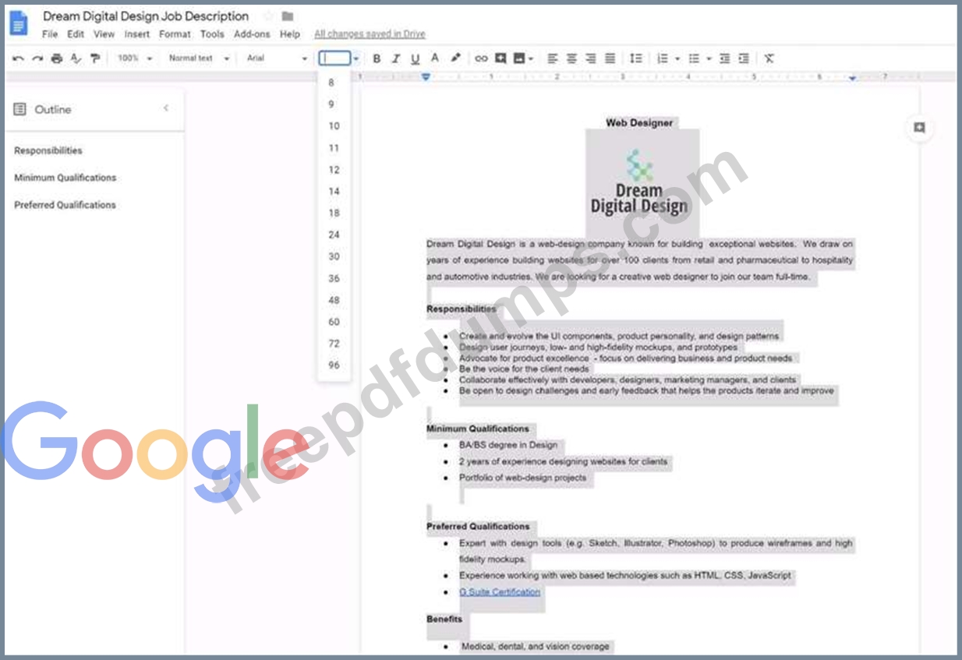Choose font size 48
This screenshot has width=962, height=660.
pos(334,300)
